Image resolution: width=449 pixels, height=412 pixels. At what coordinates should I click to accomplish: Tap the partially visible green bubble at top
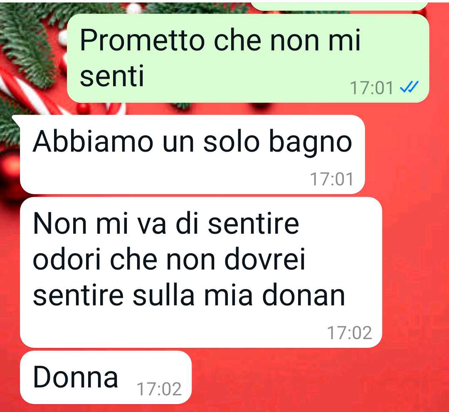[339, 5]
